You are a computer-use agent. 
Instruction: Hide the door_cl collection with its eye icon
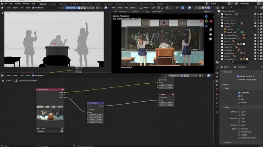[258, 56]
